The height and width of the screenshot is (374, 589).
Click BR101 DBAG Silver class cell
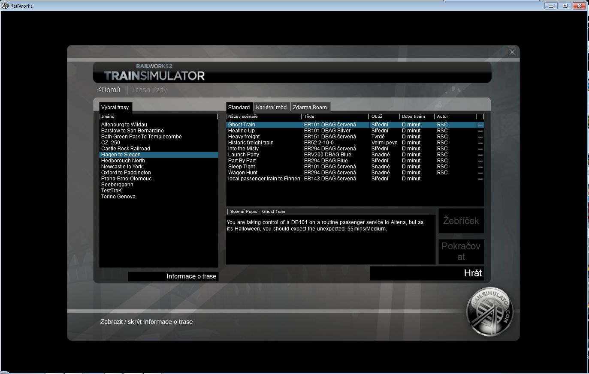(327, 131)
